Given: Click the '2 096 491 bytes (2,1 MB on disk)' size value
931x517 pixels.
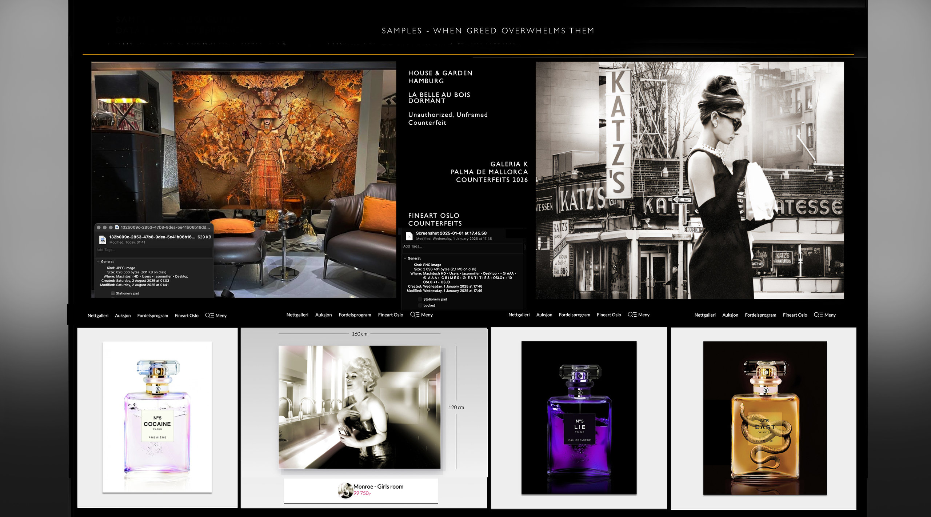Looking at the screenshot, I should 449,269.
